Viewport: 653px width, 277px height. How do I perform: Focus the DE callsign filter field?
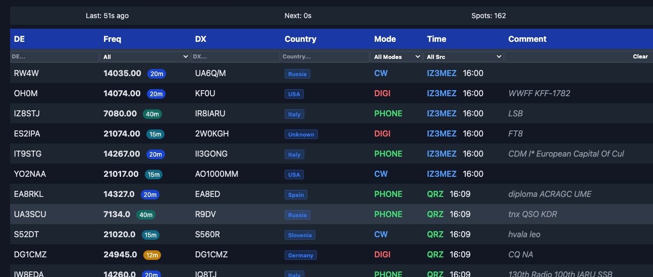(55, 57)
